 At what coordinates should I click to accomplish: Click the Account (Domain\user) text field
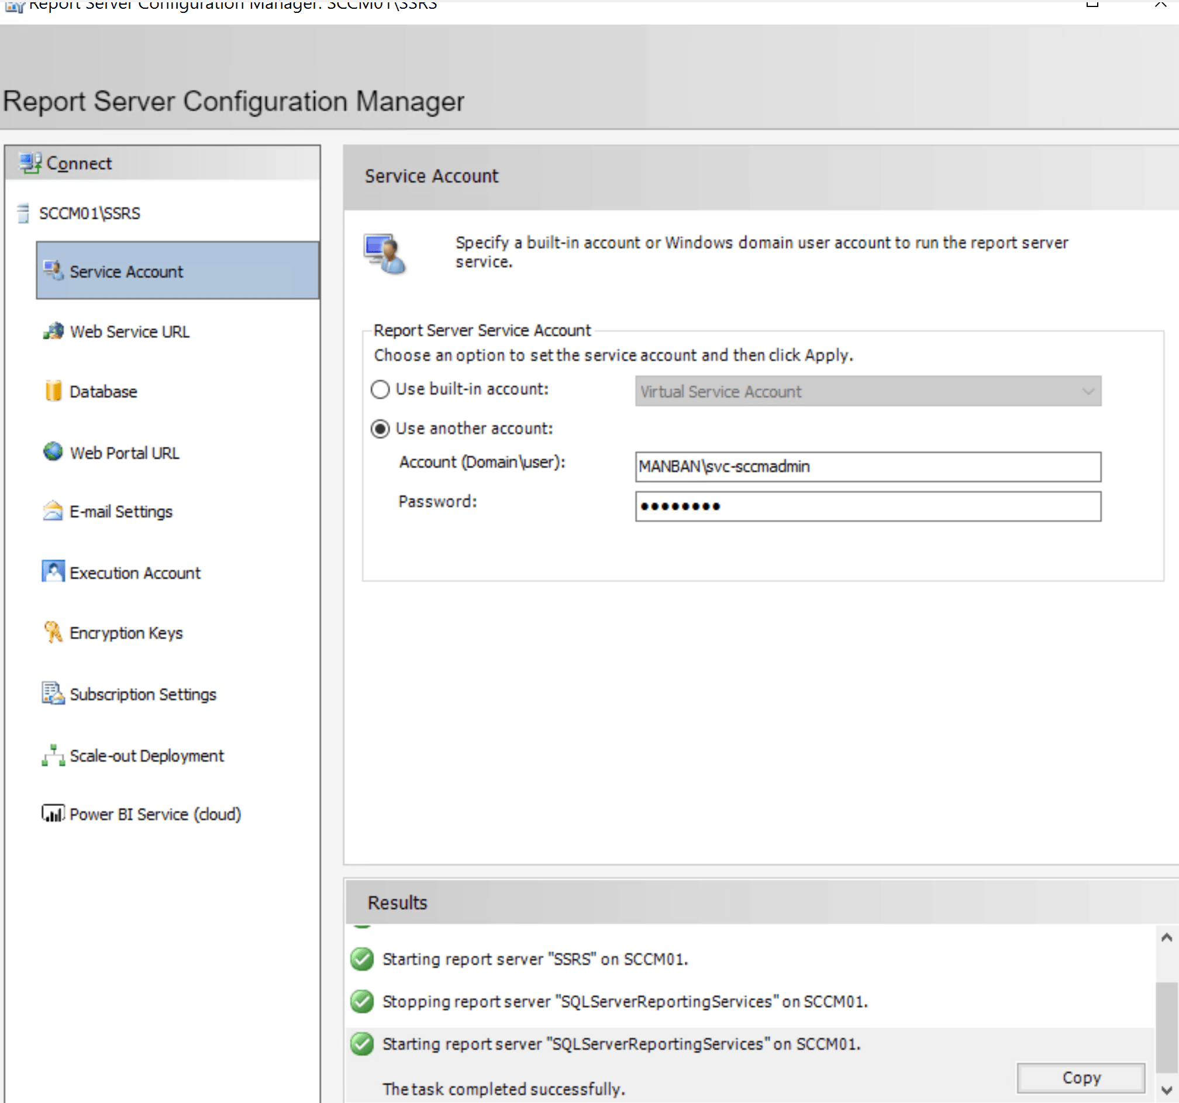coord(868,467)
